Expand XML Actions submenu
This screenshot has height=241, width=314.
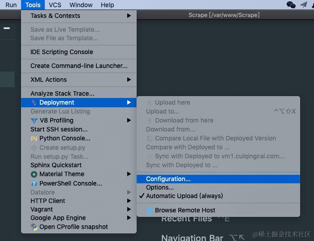(79, 80)
